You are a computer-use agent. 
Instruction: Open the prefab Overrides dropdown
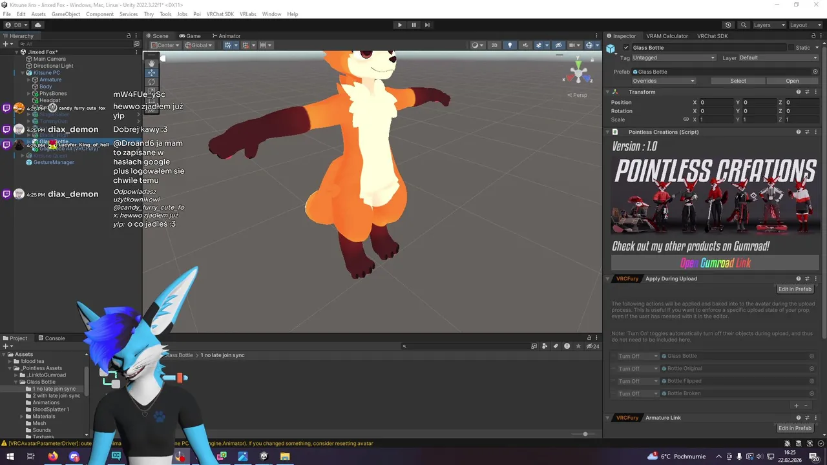coord(664,81)
